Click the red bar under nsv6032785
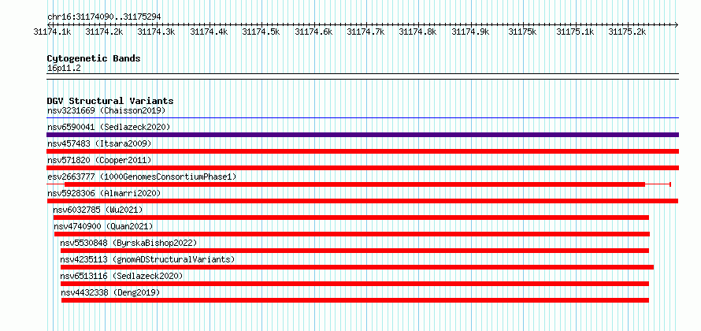Viewport: 701px width, 331px height. (351, 218)
